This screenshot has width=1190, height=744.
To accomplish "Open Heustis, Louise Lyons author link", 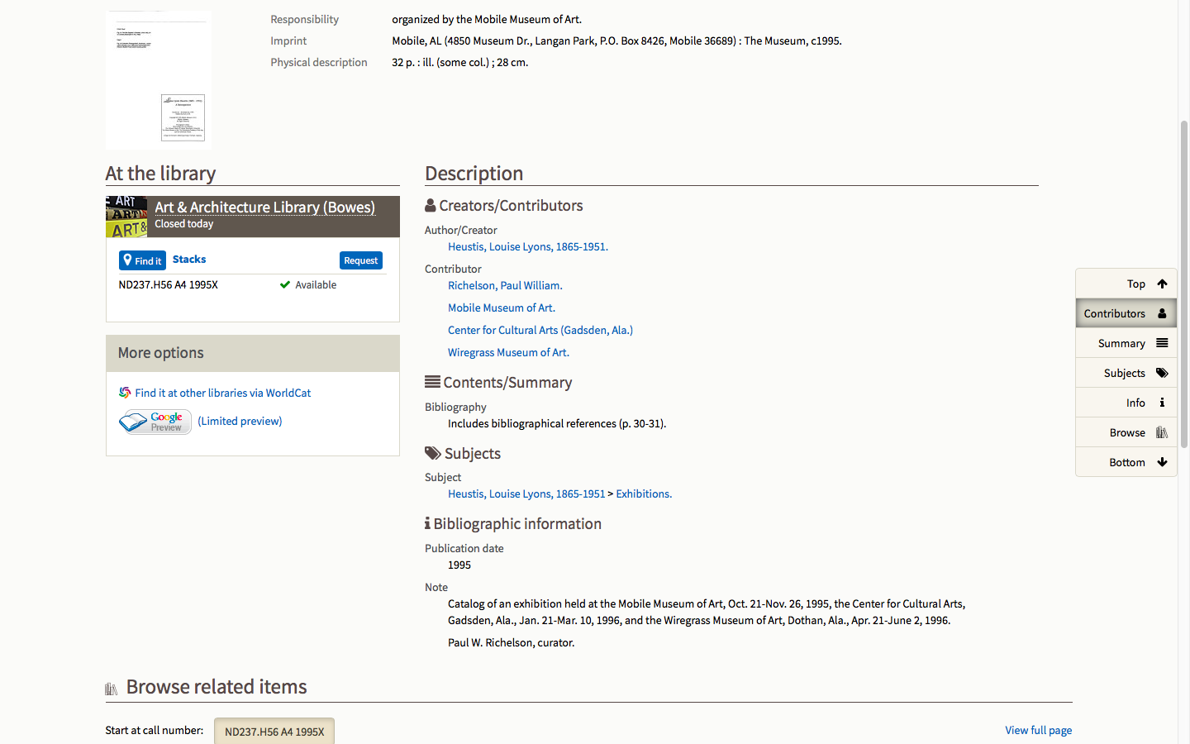I will pos(527,246).
